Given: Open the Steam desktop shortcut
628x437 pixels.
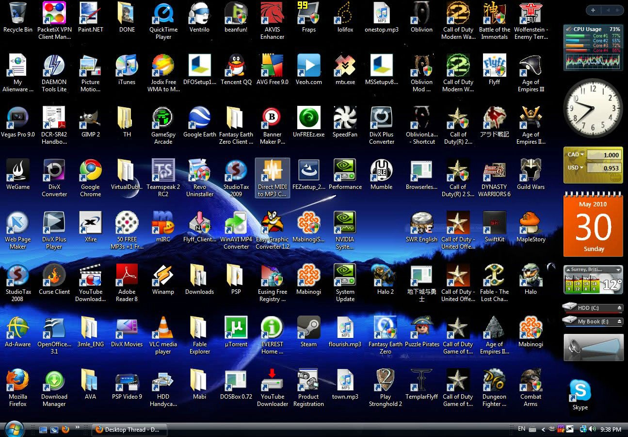Looking at the screenshot, I should [x=309, y=333].
